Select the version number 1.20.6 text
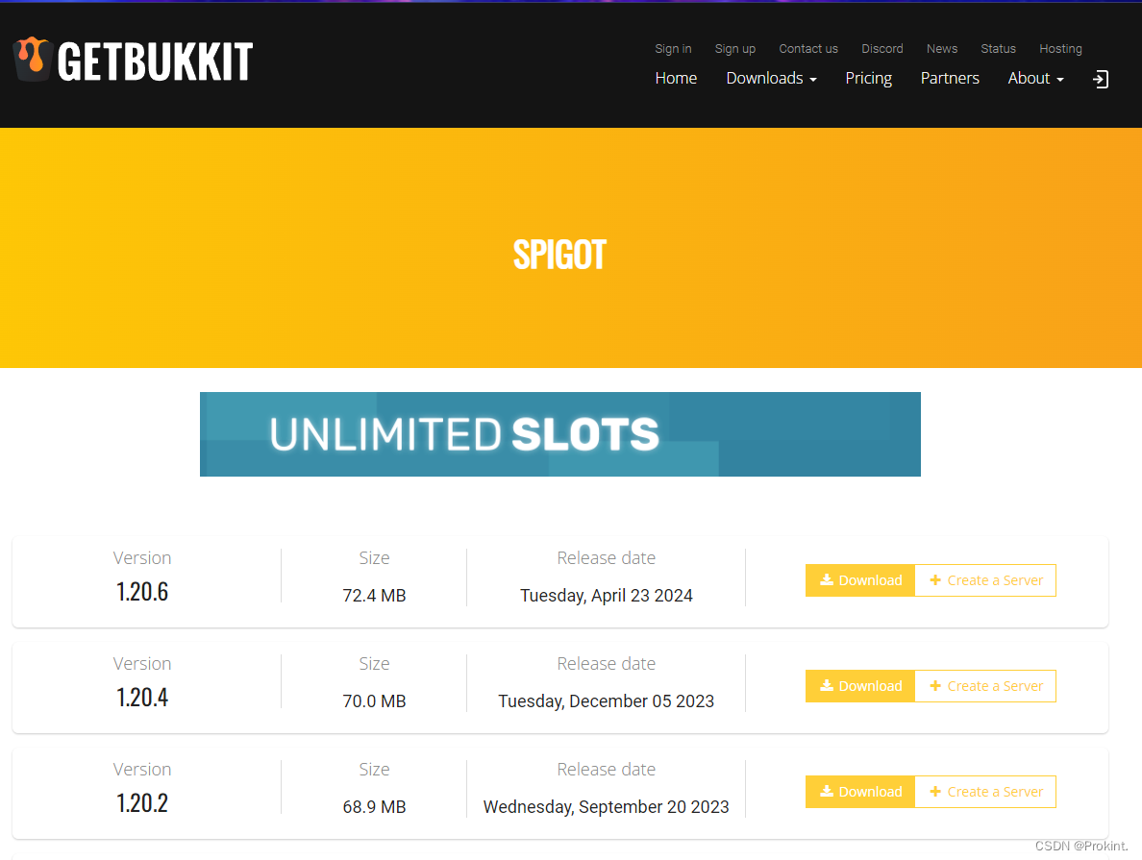This screenshot has height=860, width=1142. point(142,592)
